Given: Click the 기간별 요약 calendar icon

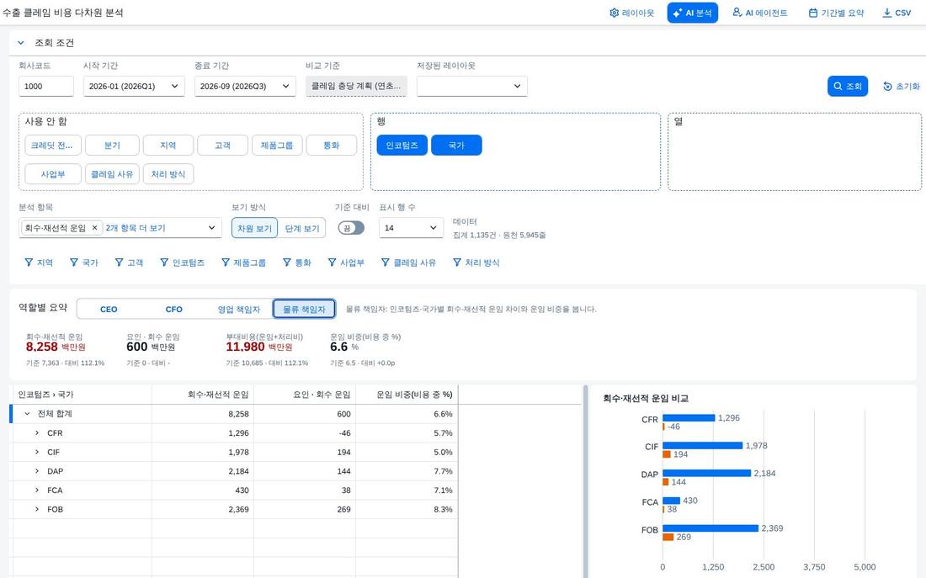Looking at the screenshot, I should pyautogui.click(x=813, y=13).
